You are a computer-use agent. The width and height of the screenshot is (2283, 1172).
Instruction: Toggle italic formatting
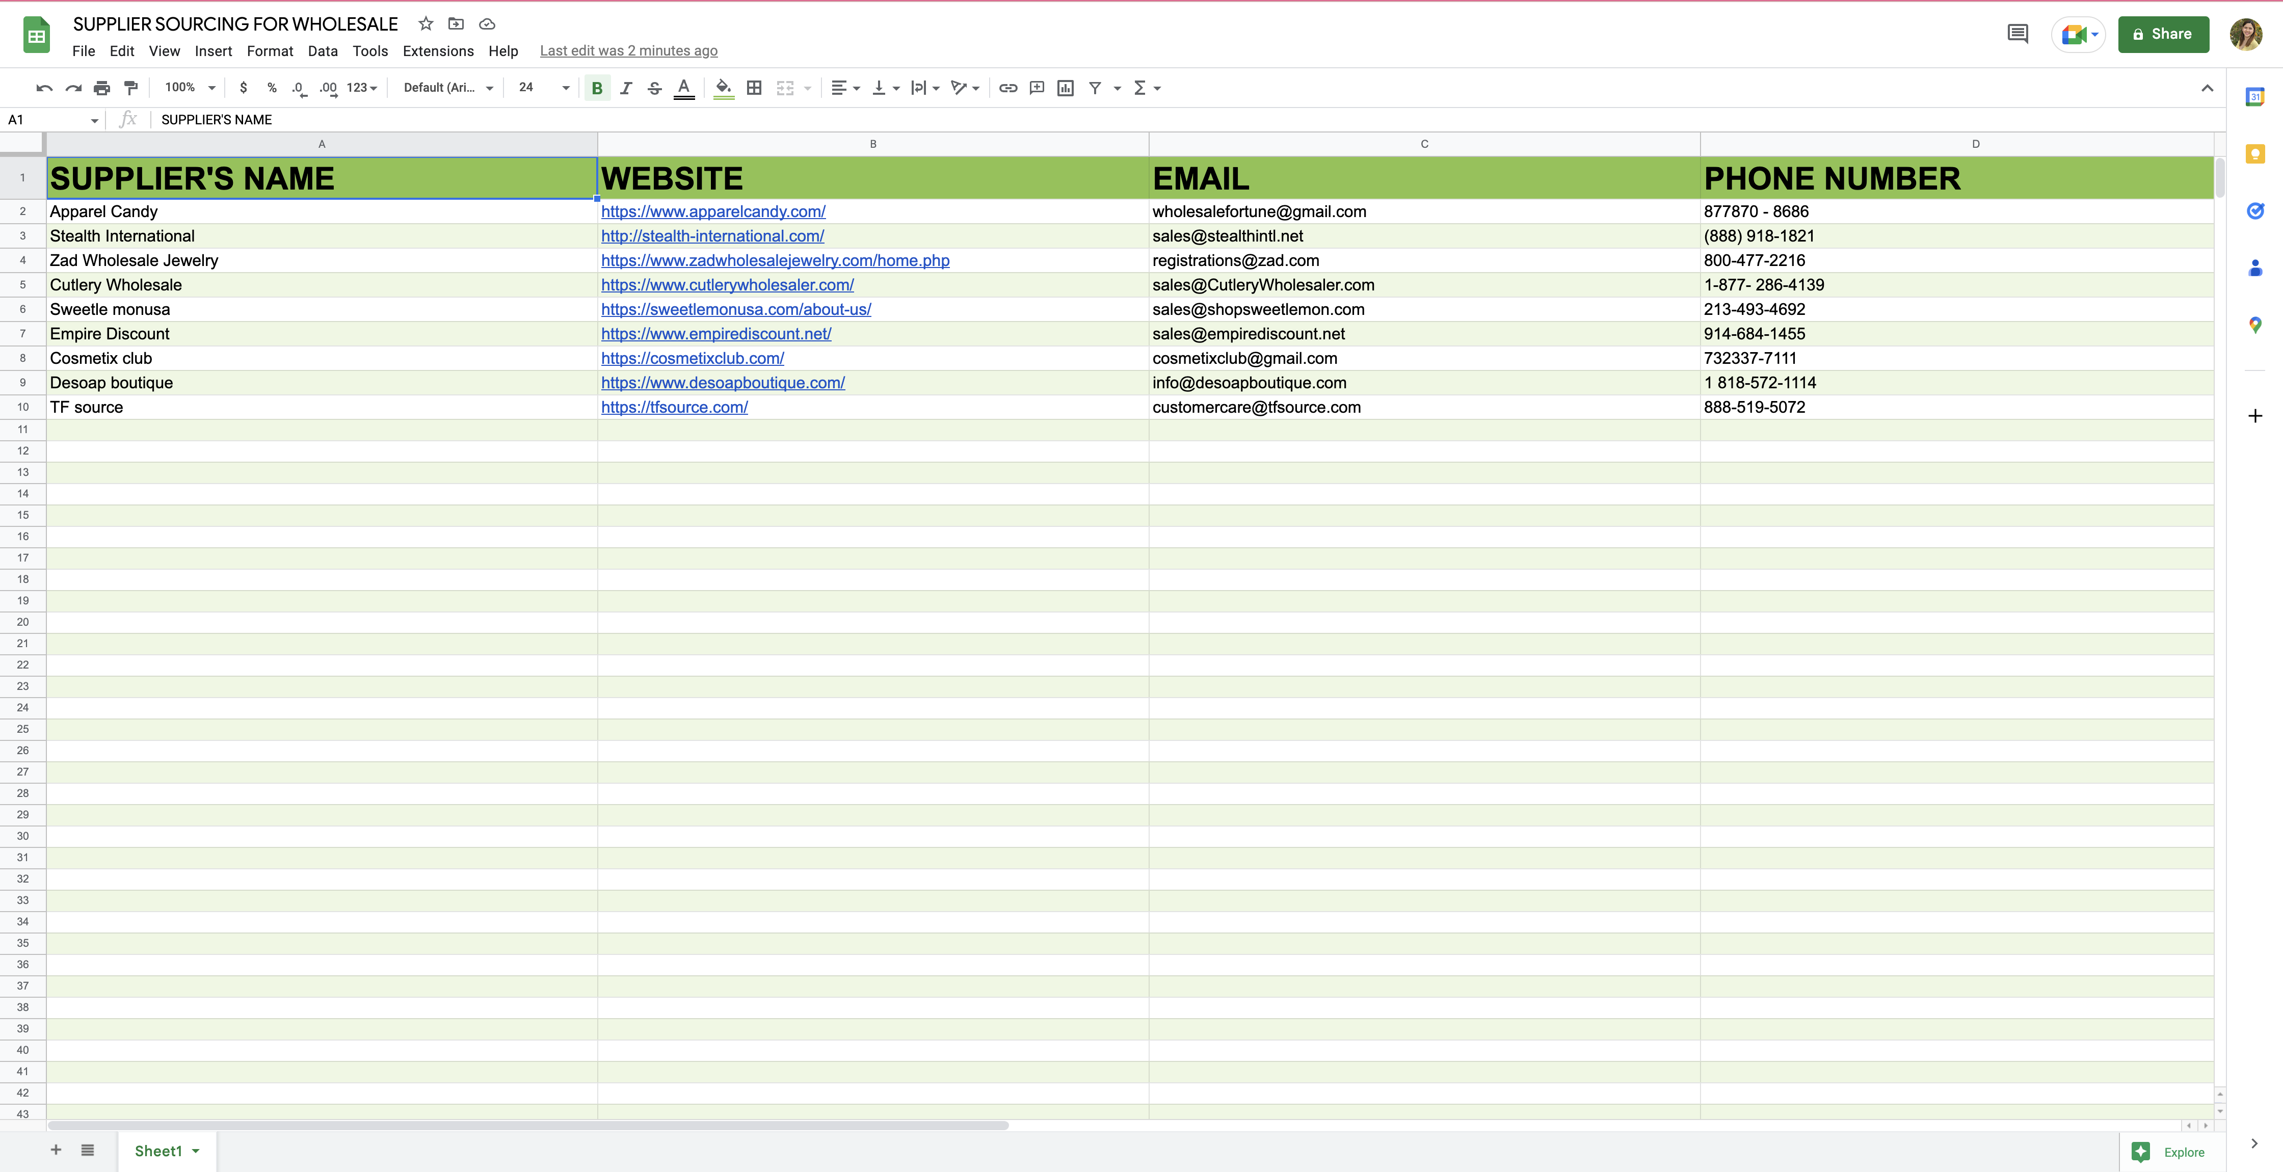pos(626,88)
